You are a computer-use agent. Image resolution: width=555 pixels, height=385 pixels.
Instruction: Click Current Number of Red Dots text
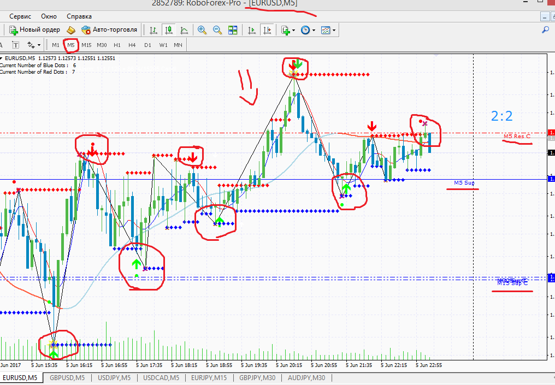(x=37, y=72)
